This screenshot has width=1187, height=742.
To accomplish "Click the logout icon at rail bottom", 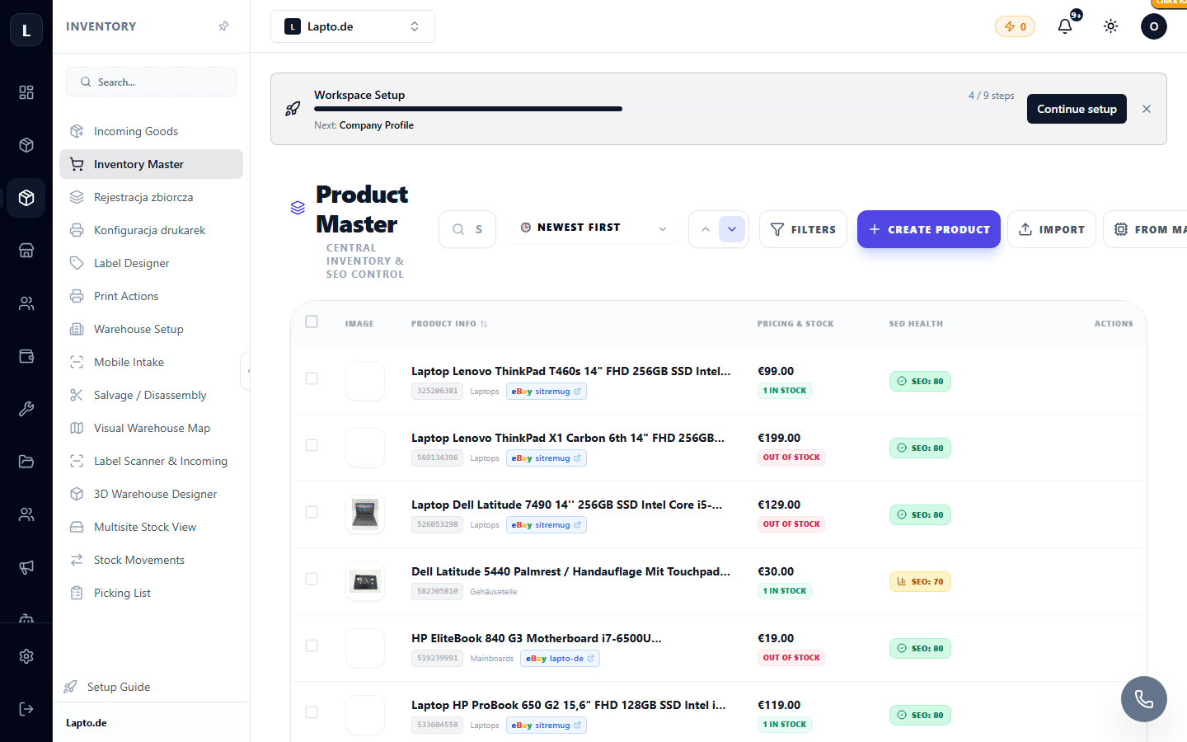I will pos(26,709).
